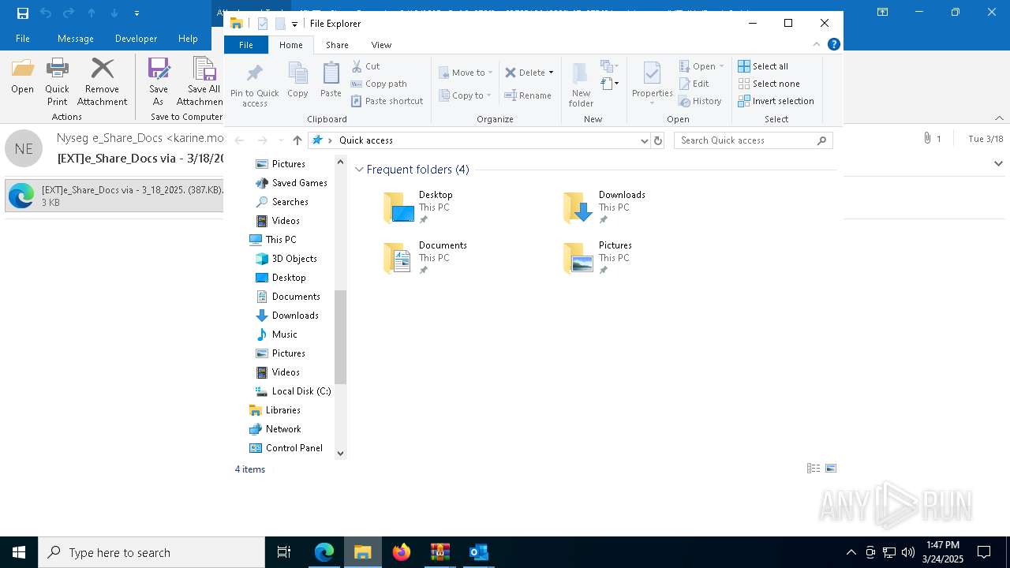Image resolution: width=1010 pixels, height=568 pixels.
Task: Switch to the Share ribbon tab
Action: click(x=337, y=45)
